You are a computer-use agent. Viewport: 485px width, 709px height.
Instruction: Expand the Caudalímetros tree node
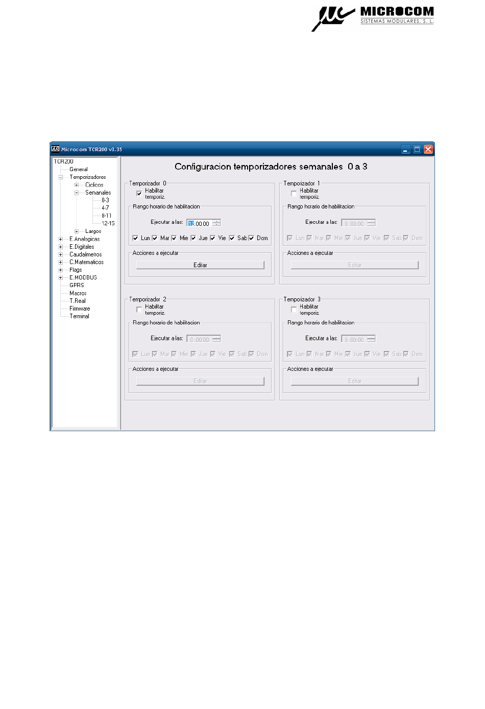point(61,254)
